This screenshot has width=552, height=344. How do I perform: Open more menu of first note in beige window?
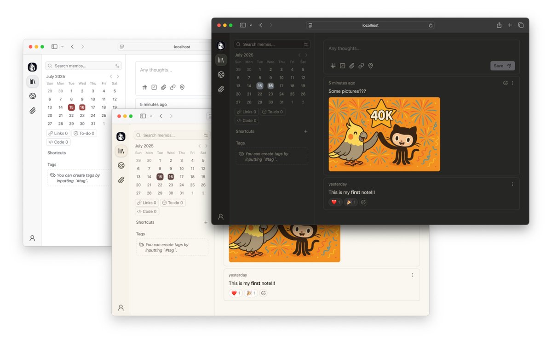pyautogui.click(x=413, y=275)
